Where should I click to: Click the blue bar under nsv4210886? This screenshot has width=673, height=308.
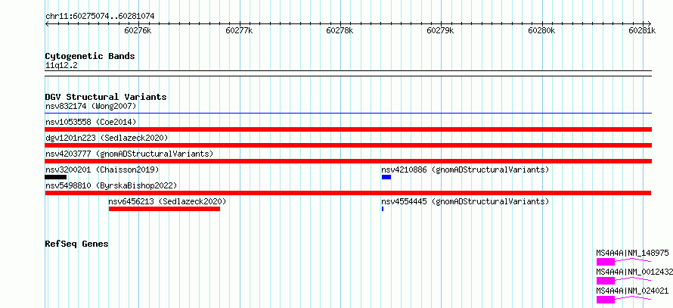tap(386, 177)
